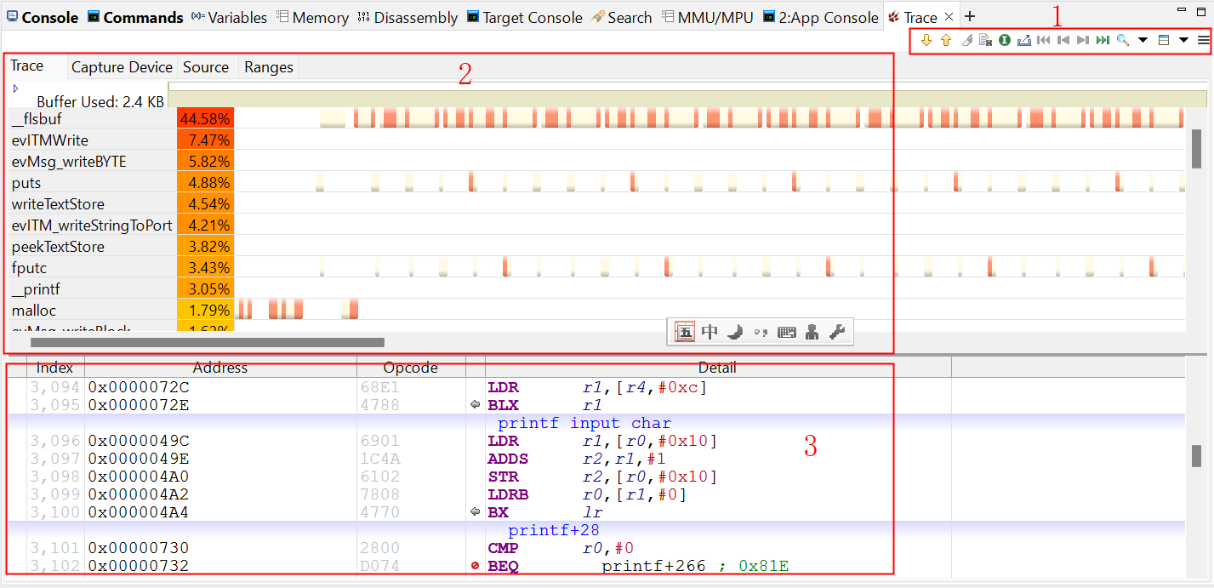Click the plus button to add view
The image size is (1214, 588).
point(970,17)
